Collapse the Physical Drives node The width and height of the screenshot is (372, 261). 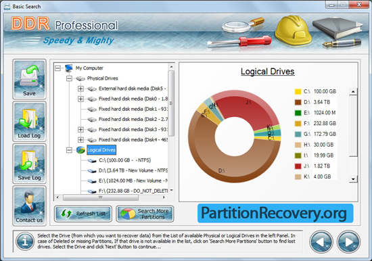(69, 78)
